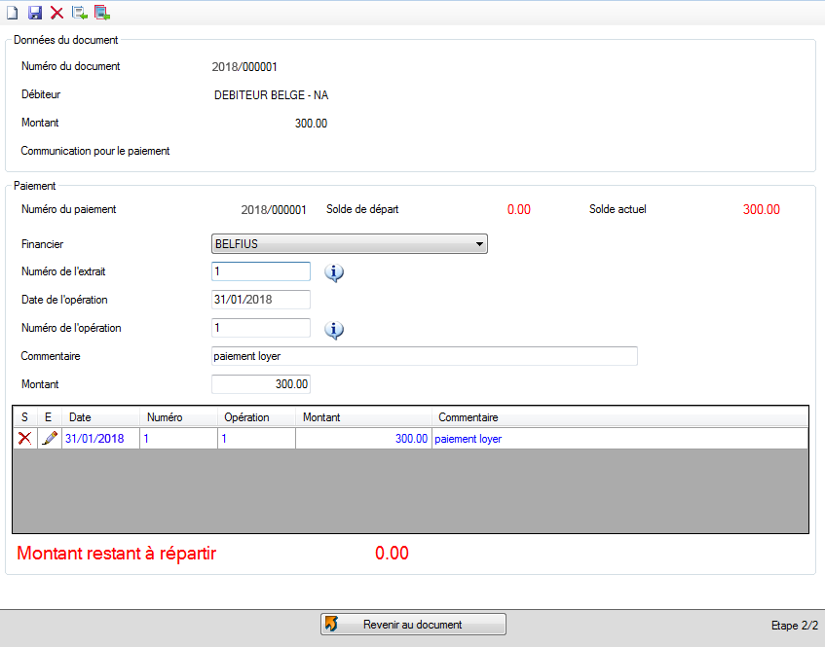The height and width of the screenshot is (647, 825).
Task: Click the blue-framed import icon with green arrow
Action: (80, 13)
